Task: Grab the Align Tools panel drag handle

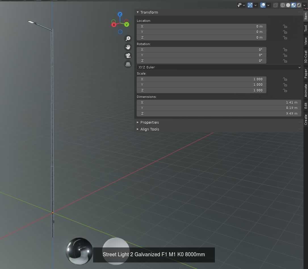Action: (x=300, y=129)
